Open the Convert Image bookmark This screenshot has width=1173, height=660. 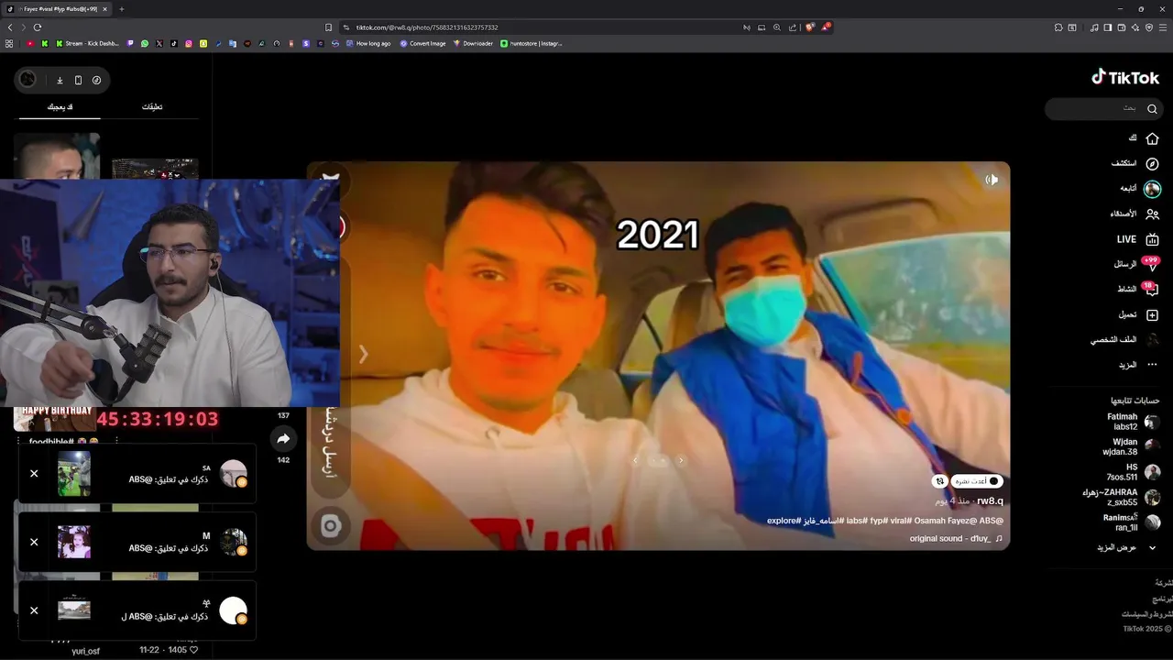[x=422, y=43]
